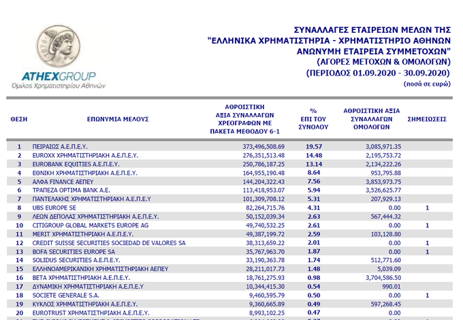Click note 1 in CITIGROUP row
Screen dimensions: 463x320
[428, 225]
